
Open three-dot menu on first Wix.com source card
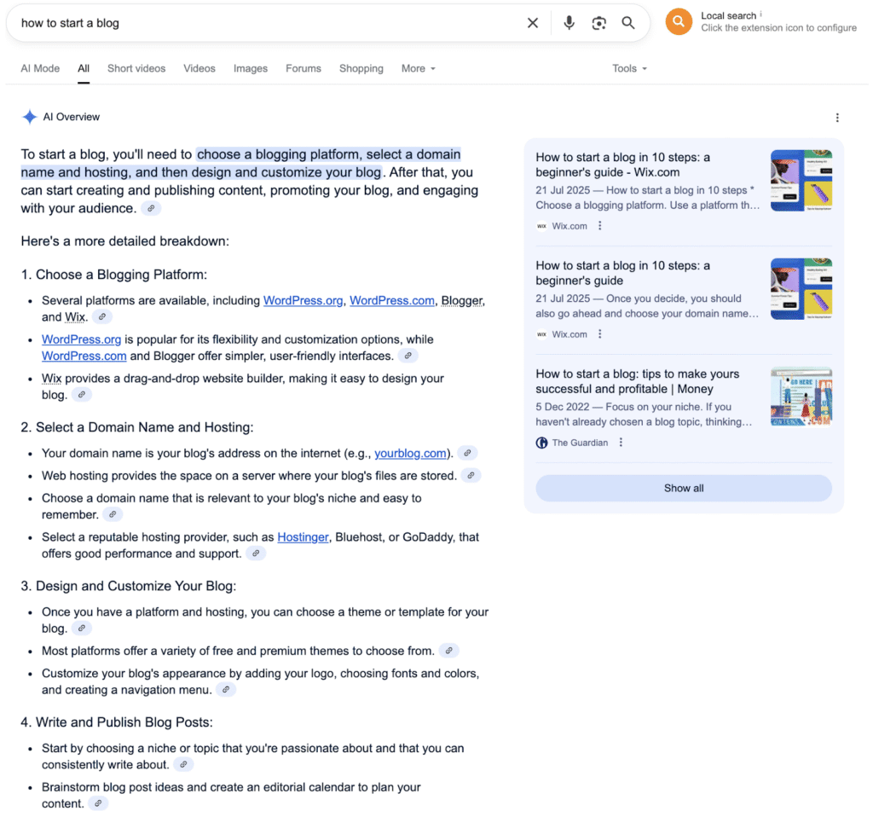tap(599, 225)
